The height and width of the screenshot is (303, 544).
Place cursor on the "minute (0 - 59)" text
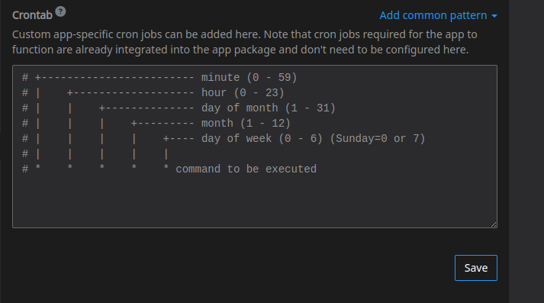point(249,77)
